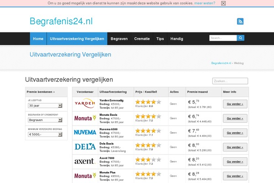The image size is (274, 183).
Task: Click the € 6,74 premium price
Action: point(194,116)
